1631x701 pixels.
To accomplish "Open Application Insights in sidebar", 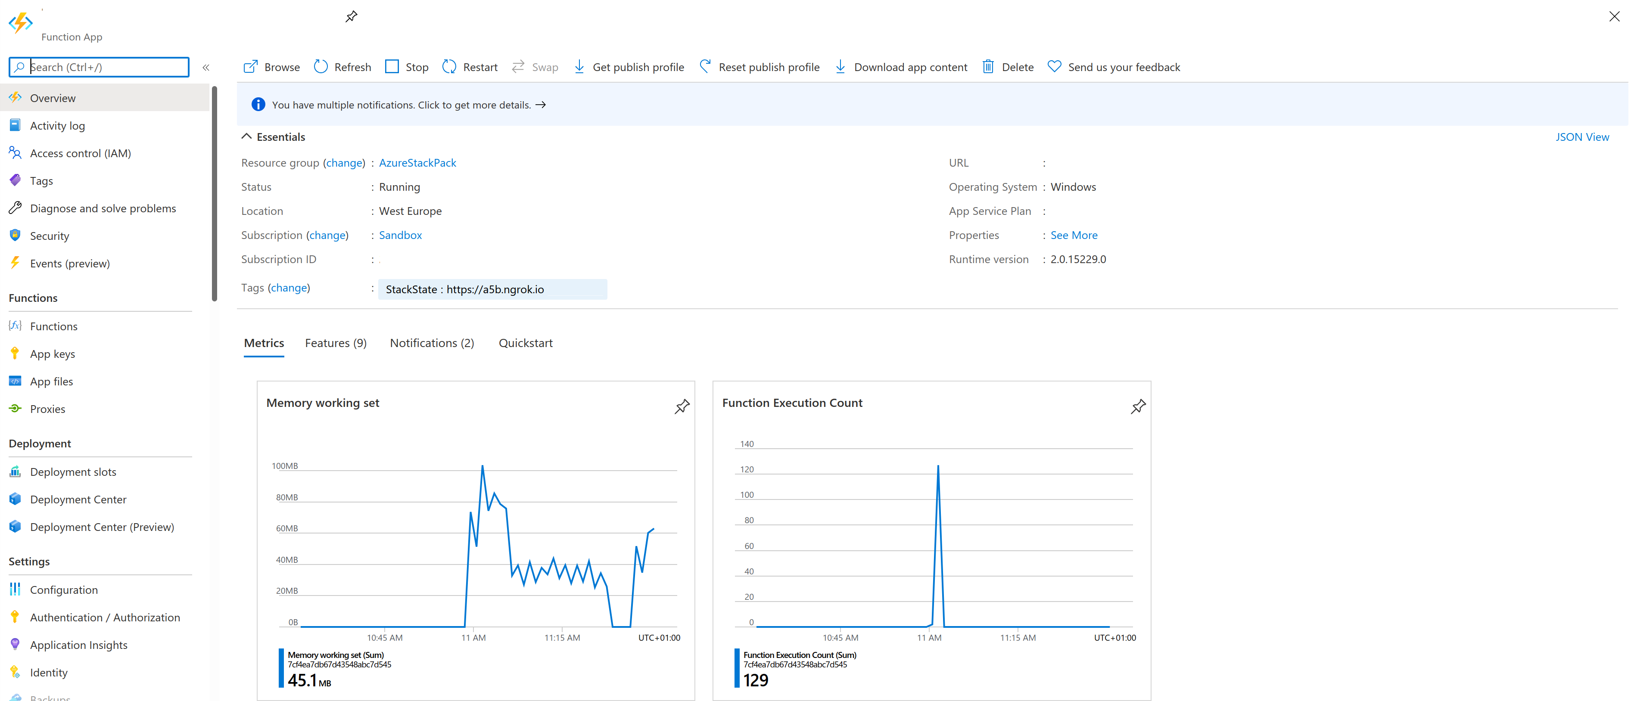I will (x=105, y=645).
